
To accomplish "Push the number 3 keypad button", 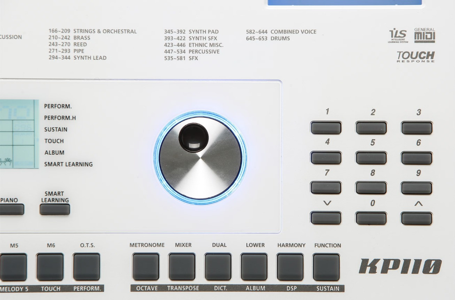I will (x=417, y=128).
